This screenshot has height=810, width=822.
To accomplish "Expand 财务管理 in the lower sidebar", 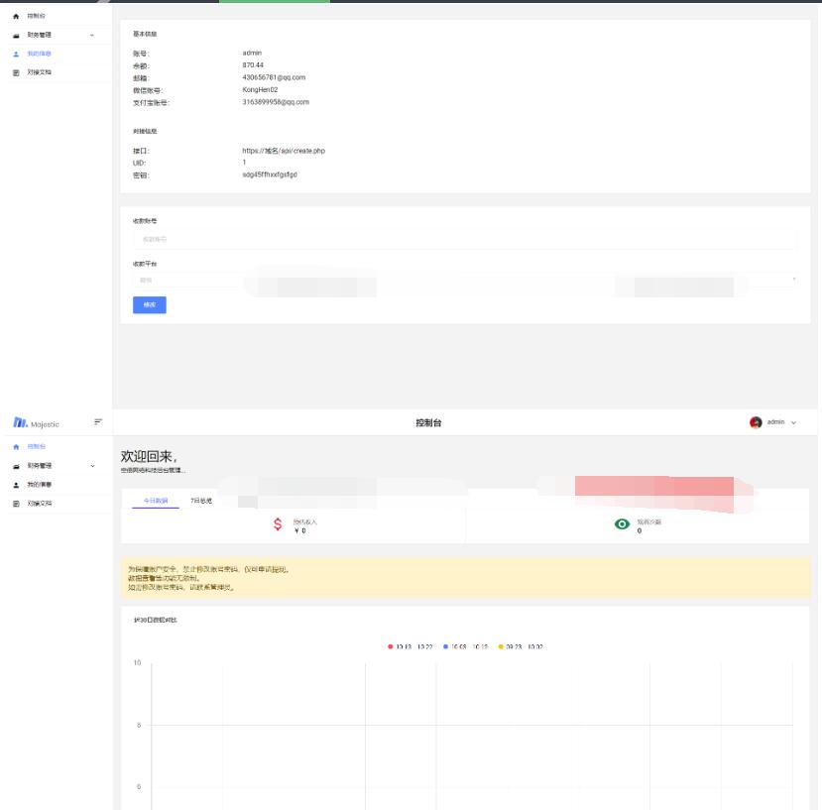I will point(55,466).
